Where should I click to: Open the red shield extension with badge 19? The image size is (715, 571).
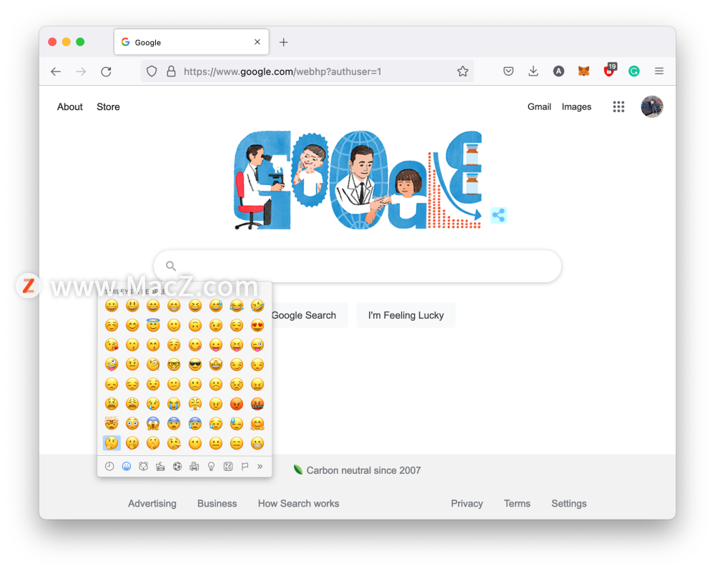610,70
